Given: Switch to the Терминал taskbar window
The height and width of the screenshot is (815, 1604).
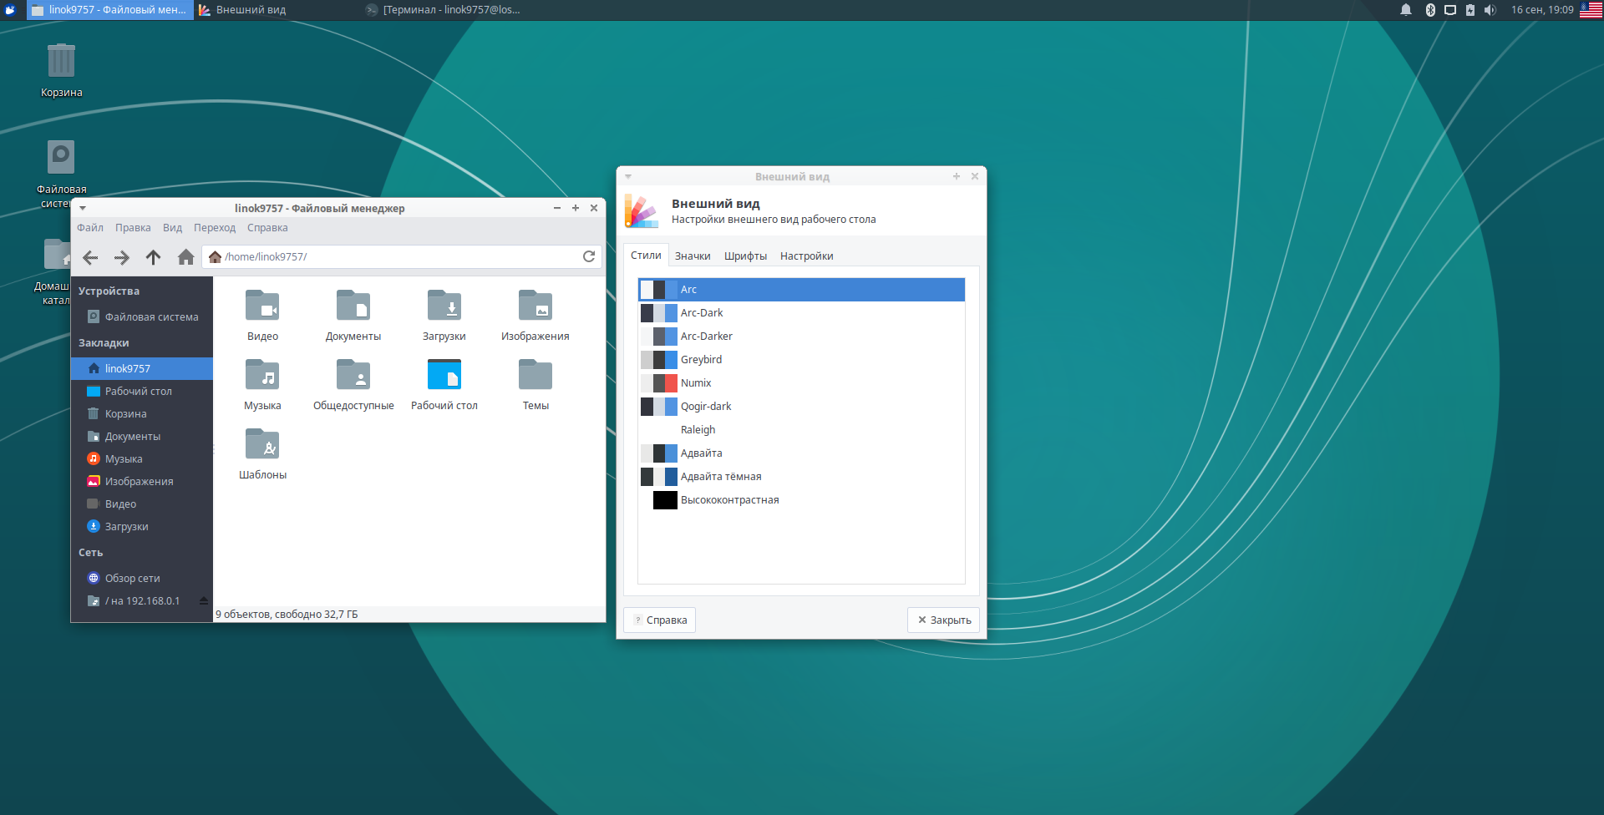Looking at the screenshot, I should [x=443, y=10].
